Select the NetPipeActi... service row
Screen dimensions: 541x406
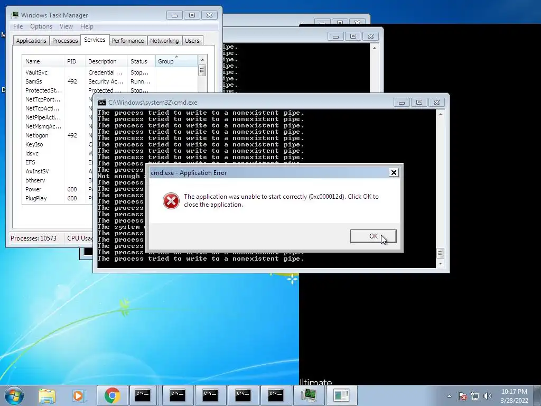click(x=57, y=117)
